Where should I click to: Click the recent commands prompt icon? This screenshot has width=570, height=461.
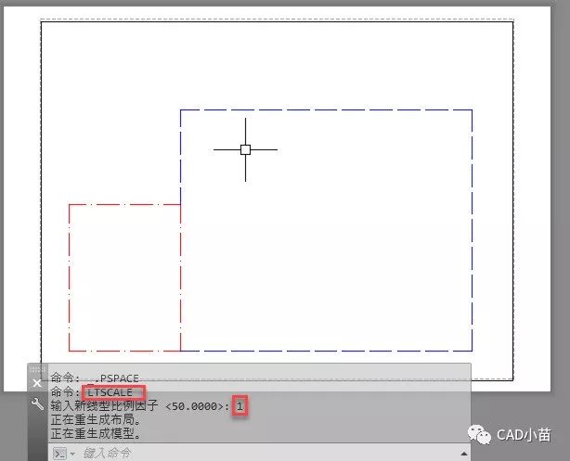[x=58, y=453]
